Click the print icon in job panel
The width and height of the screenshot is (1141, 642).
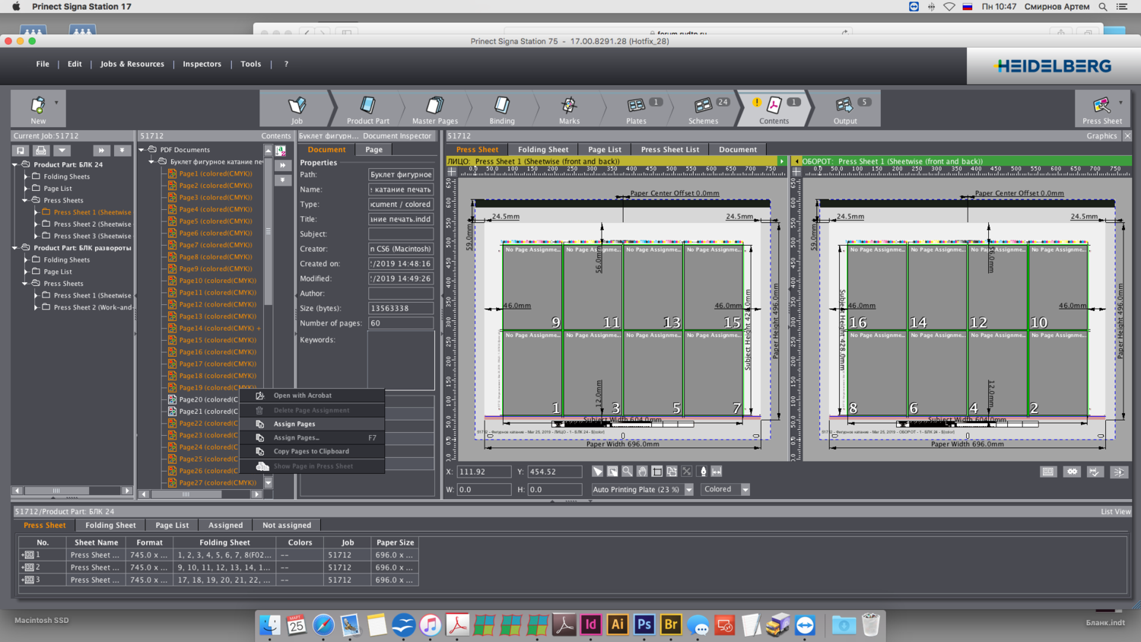coord(41,151)
